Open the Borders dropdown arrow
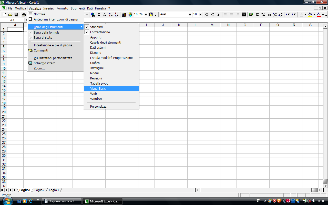 [x=305, y=15]
